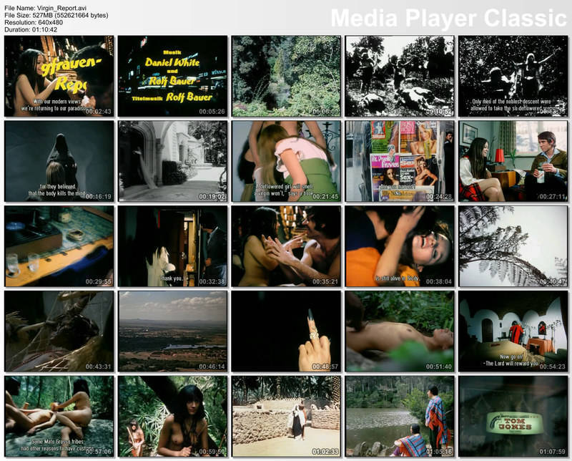The height and width of the screenshot is (461, 572).
Task: Open the thumbnail stamped 00:02:43
Action: [59, 76]
